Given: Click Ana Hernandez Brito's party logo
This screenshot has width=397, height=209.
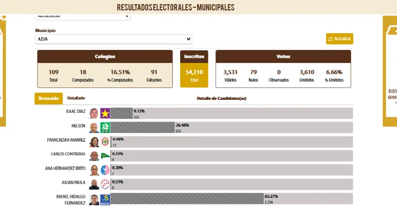Looking at the screenshot, I should pyautogui.click(x=105, y=170).
